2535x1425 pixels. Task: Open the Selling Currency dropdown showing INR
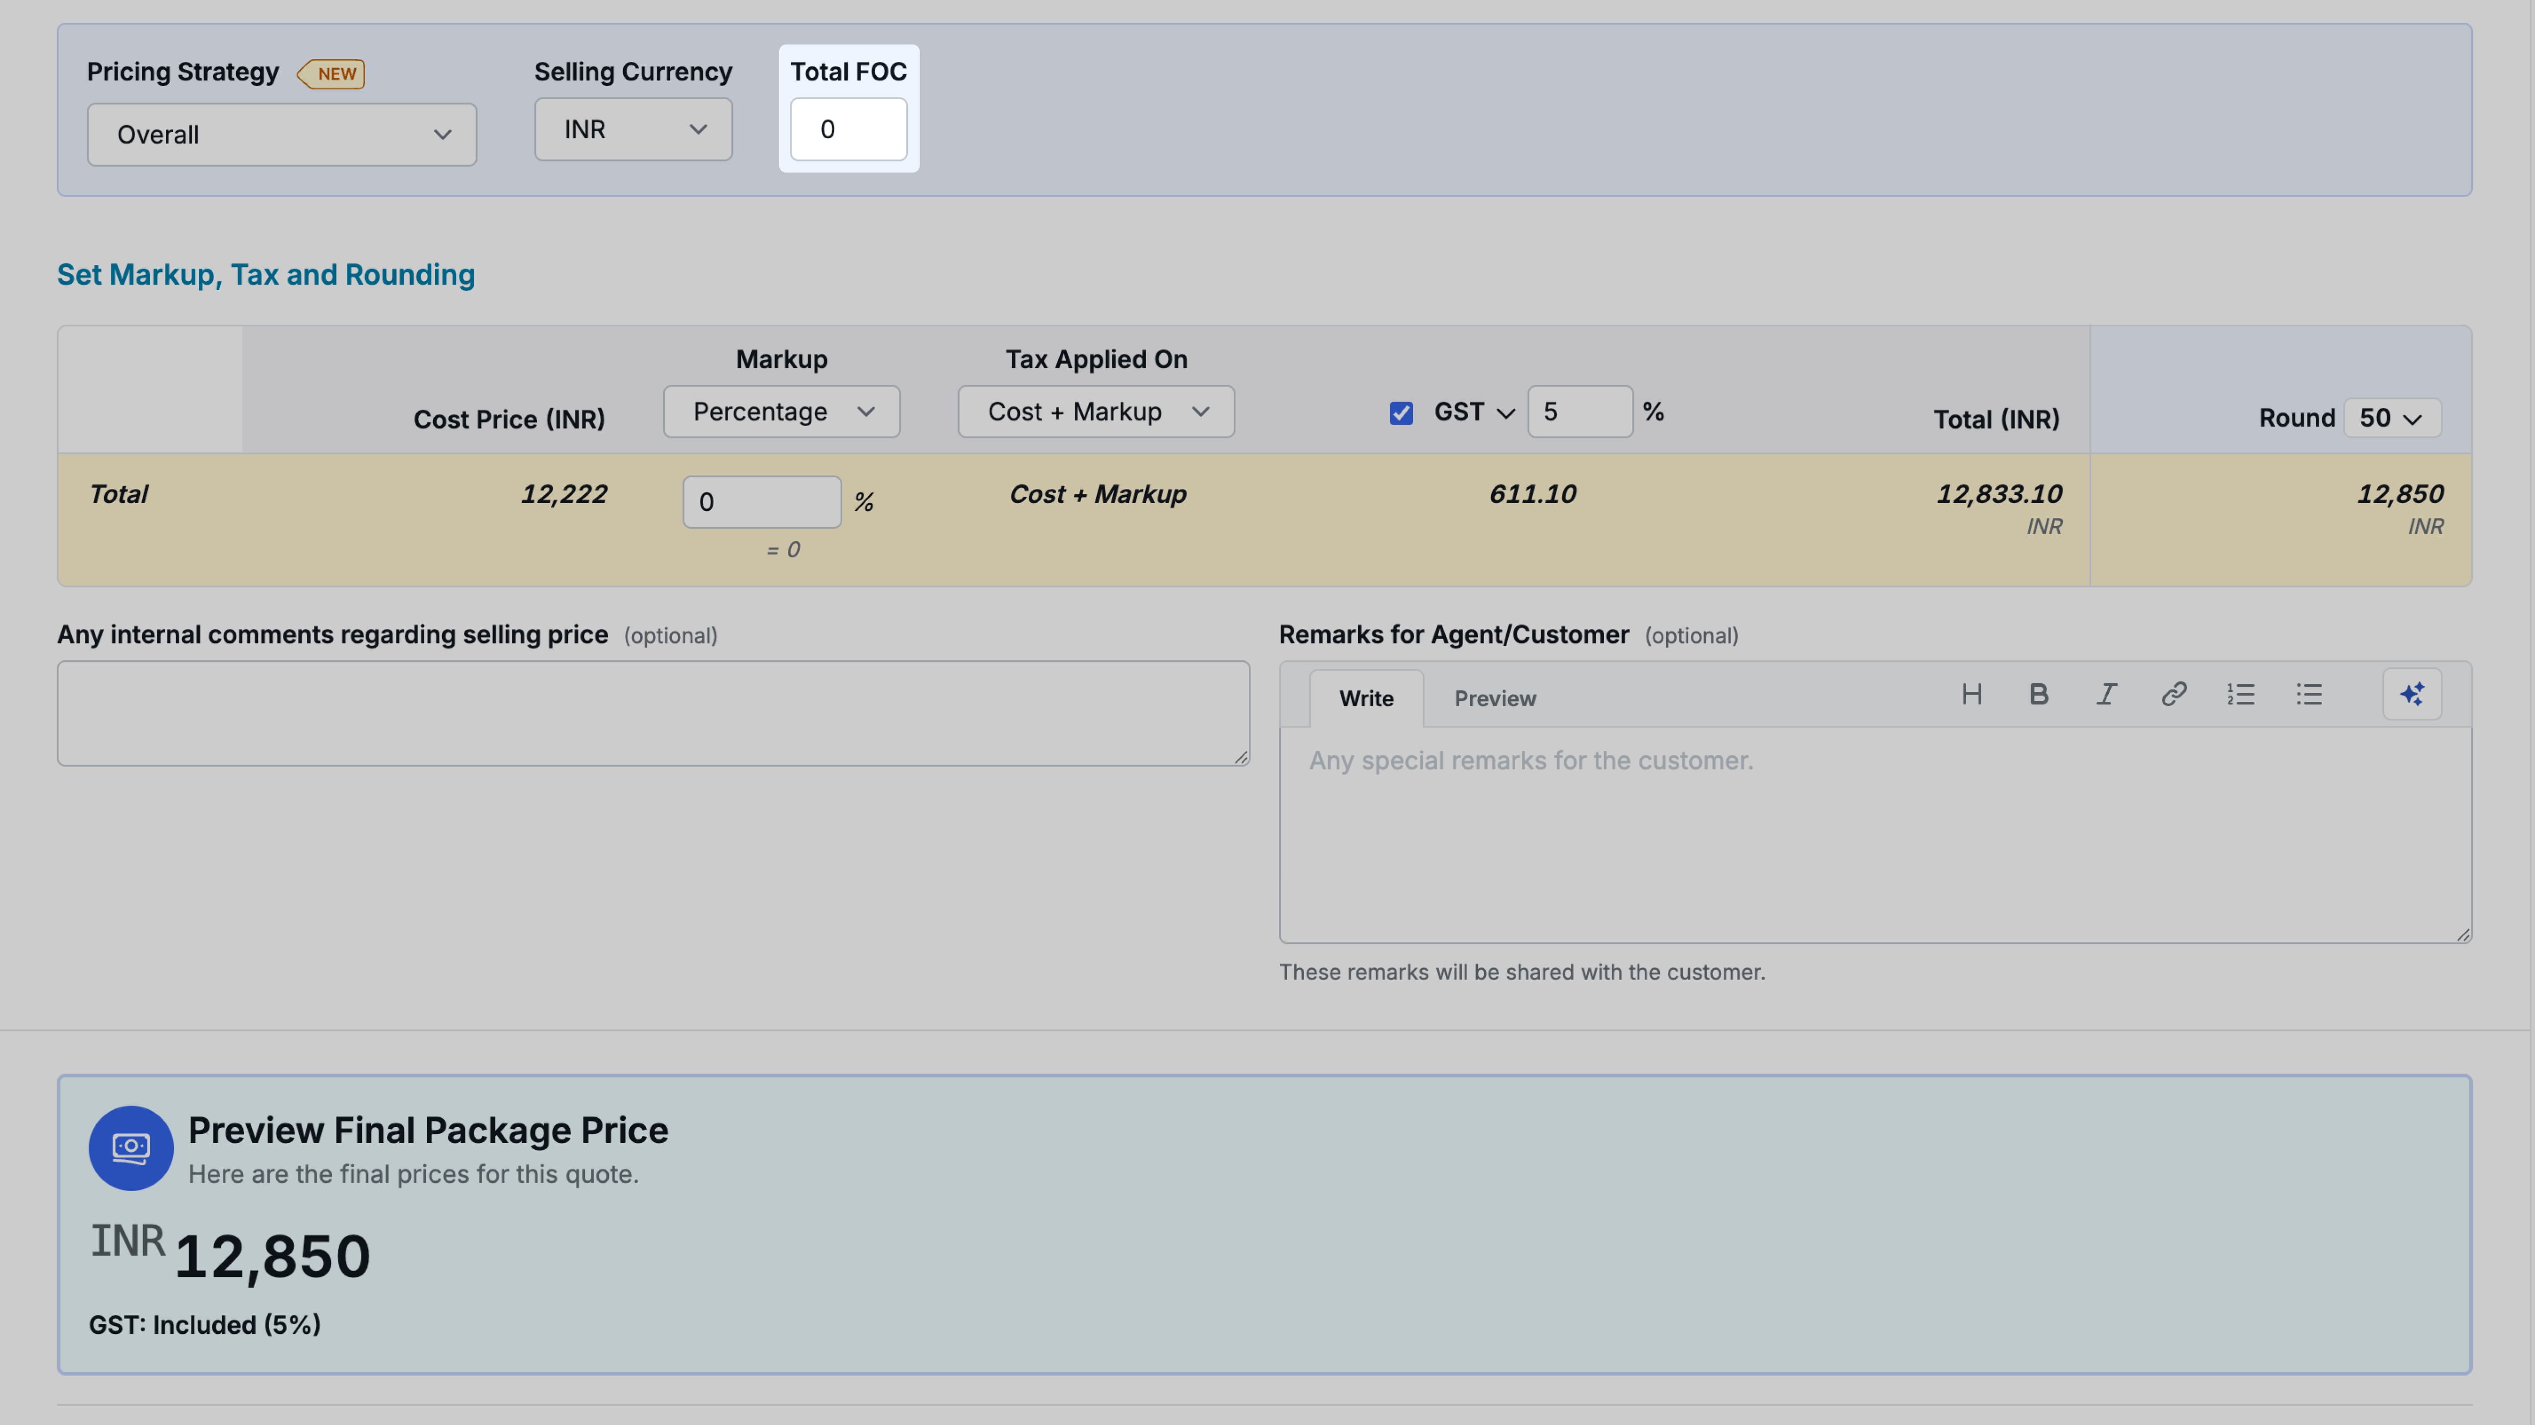pos(633,129)
